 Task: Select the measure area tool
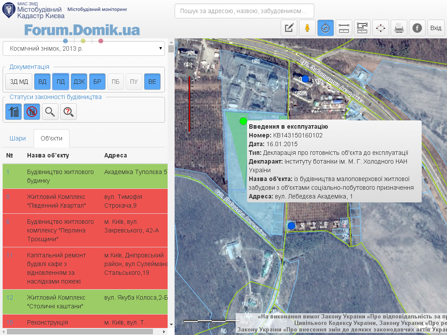point(362,28)
